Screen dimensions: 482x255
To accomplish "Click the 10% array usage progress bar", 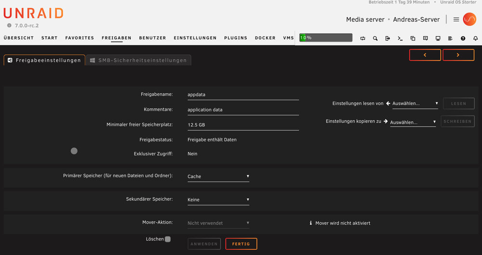I will [x=326, y=38].
